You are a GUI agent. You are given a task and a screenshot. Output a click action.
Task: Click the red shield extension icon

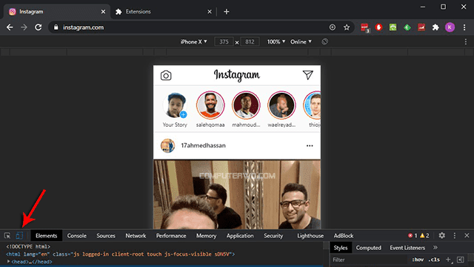click(x=378, y=27)
